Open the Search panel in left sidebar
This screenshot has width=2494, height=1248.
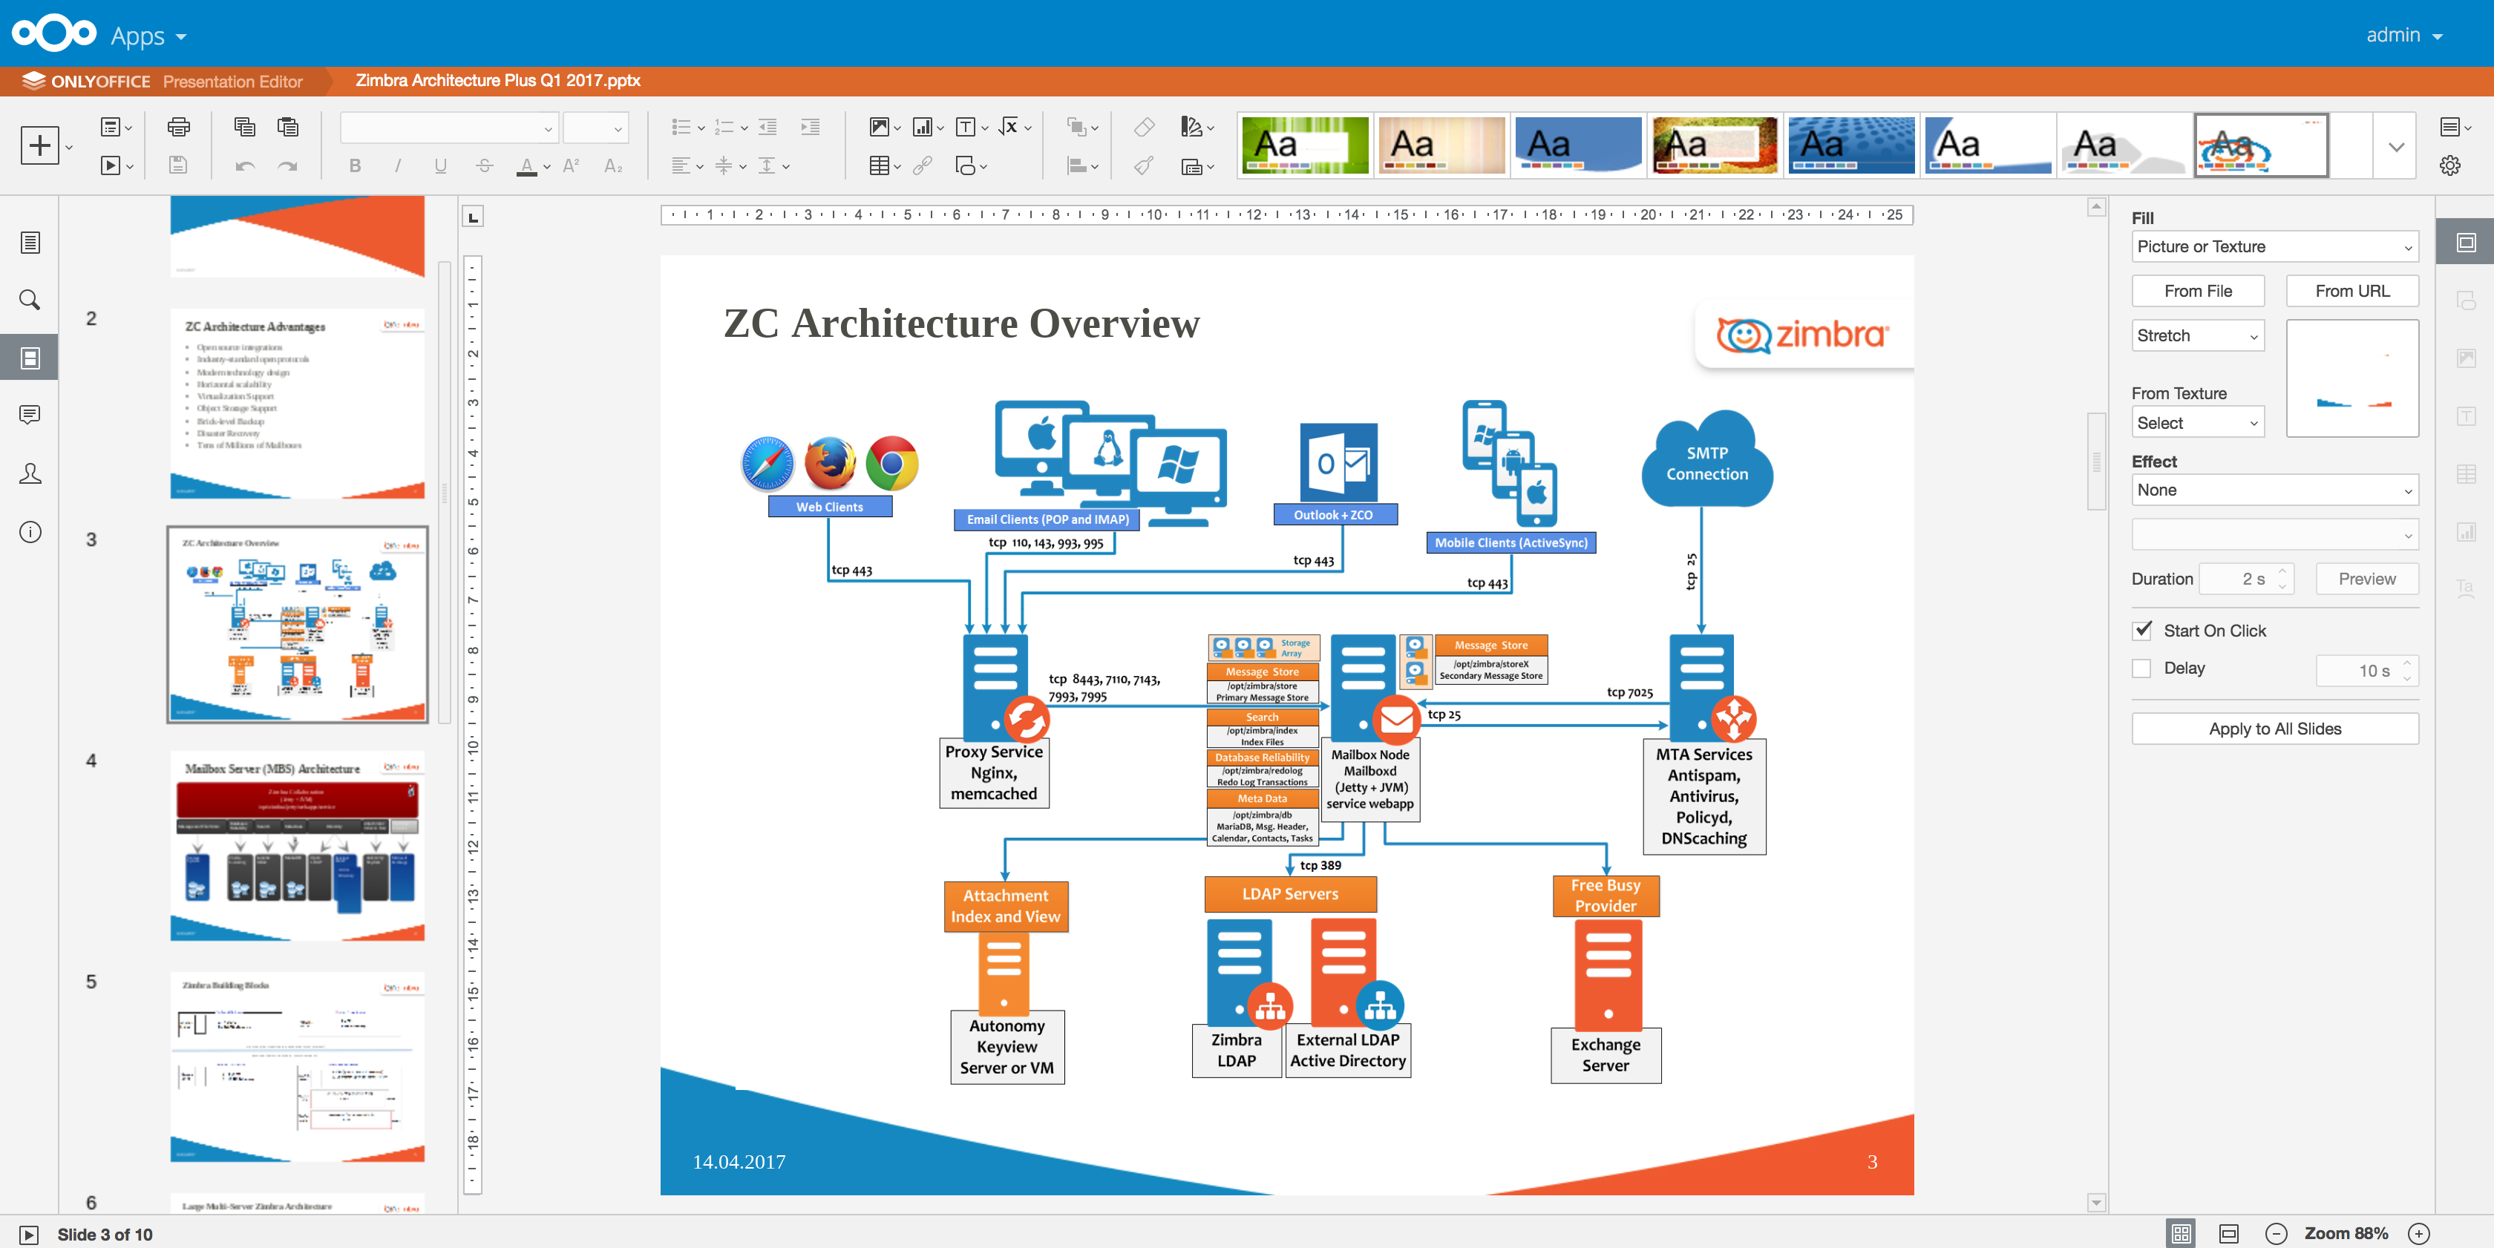[x=30, y=300]
